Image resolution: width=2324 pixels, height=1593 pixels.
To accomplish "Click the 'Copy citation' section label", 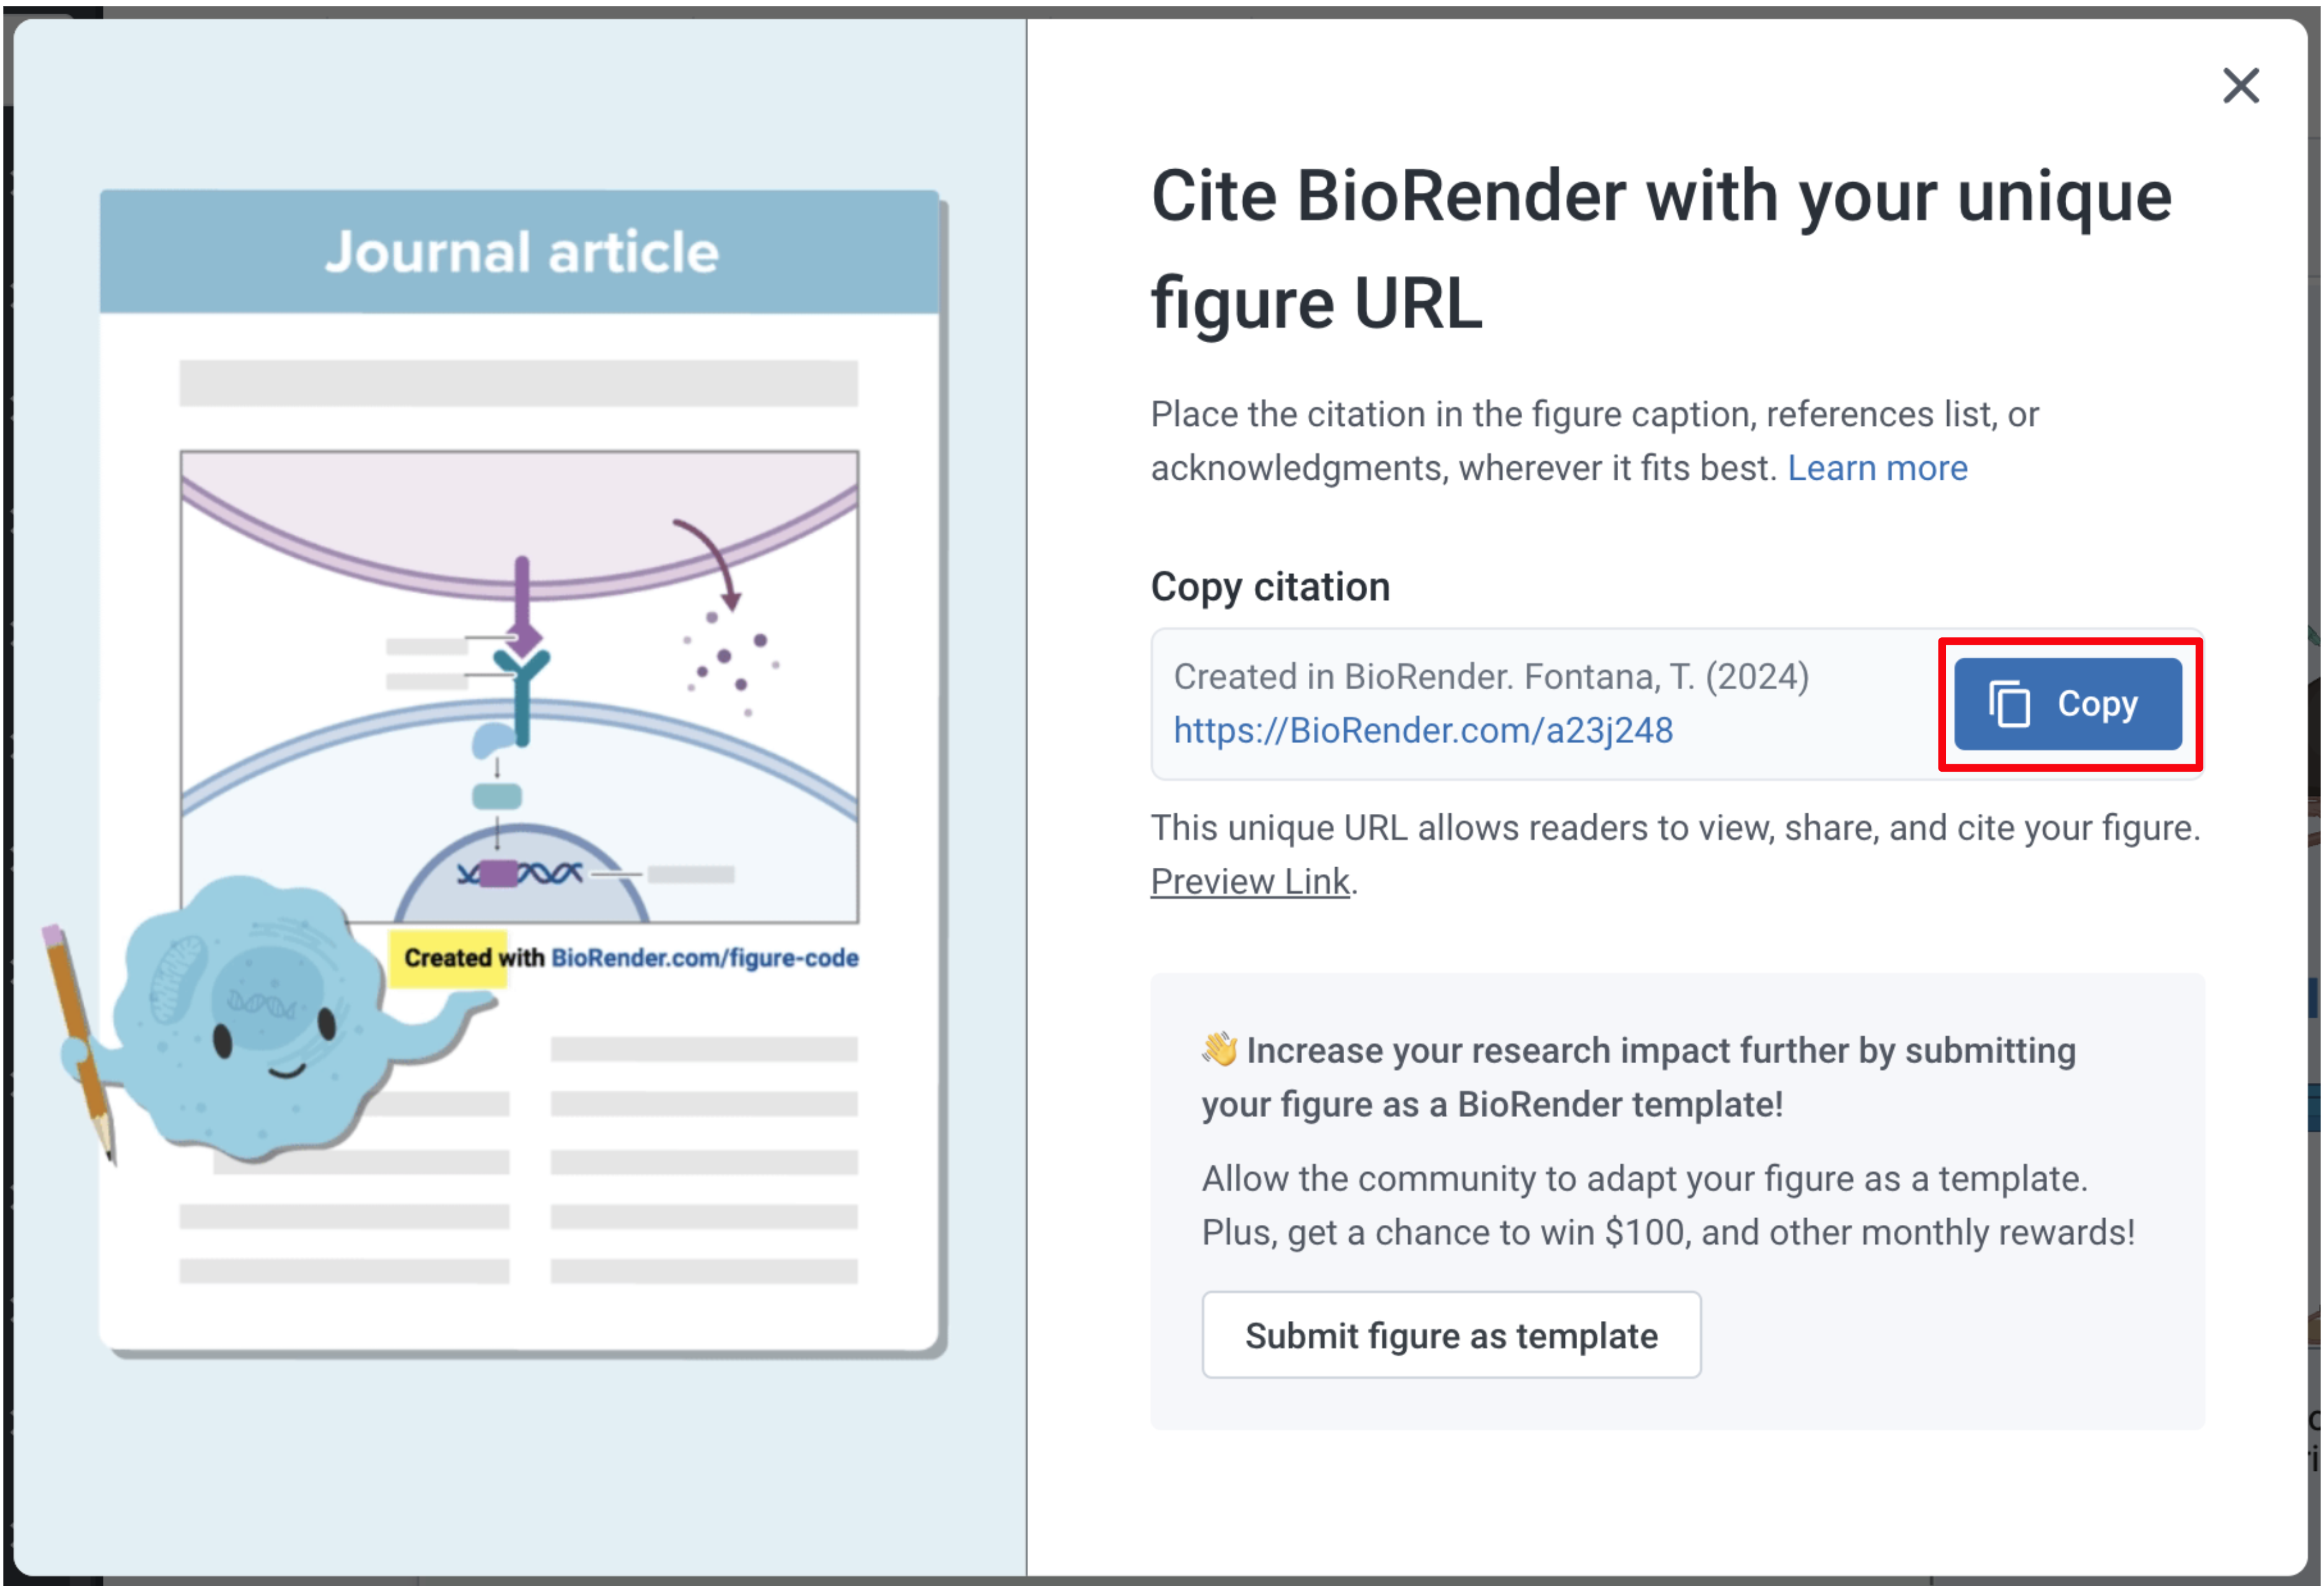I will click(x=1269, y=587).
